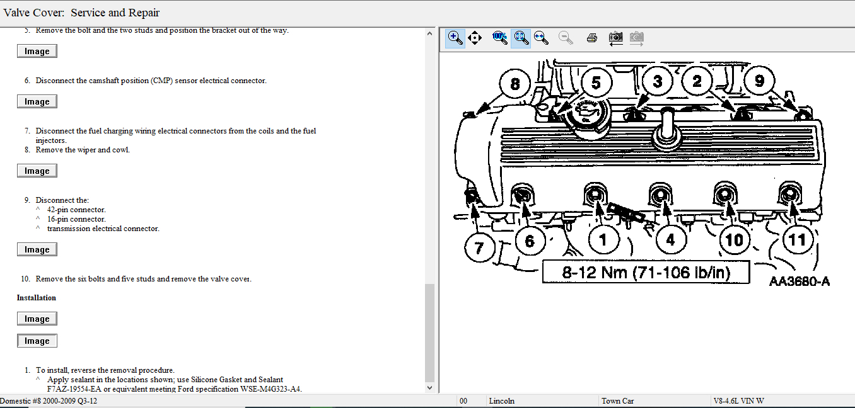The width and height of the screenshot is (855, 408).
Task: Open second Image button under Installation
Action: coord(37,341)
